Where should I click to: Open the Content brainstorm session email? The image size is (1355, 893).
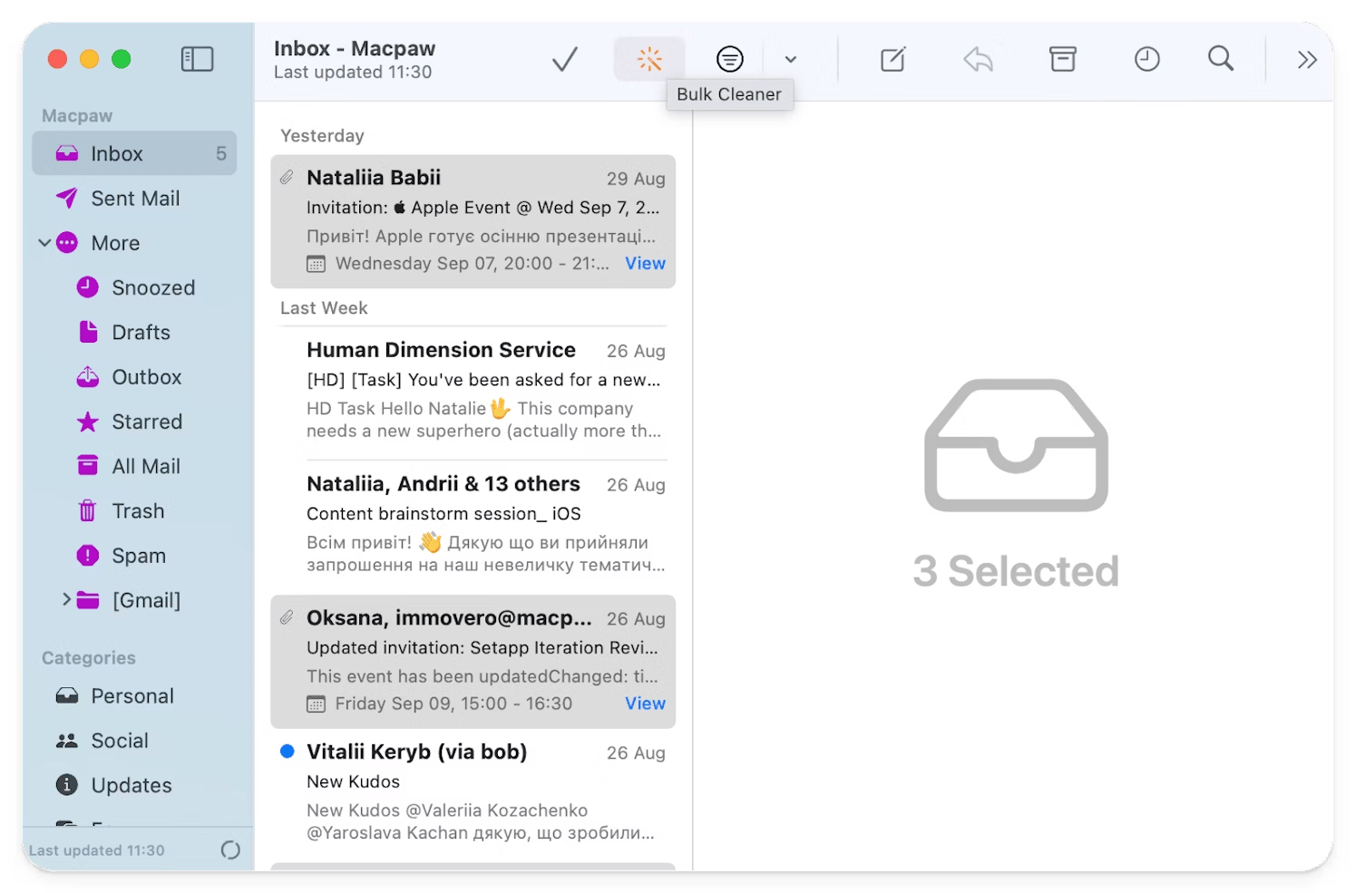pyautogui.click(x=473, y=527)
